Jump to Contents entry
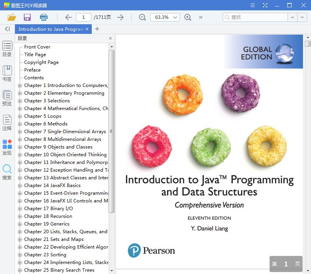 point(34,78)
